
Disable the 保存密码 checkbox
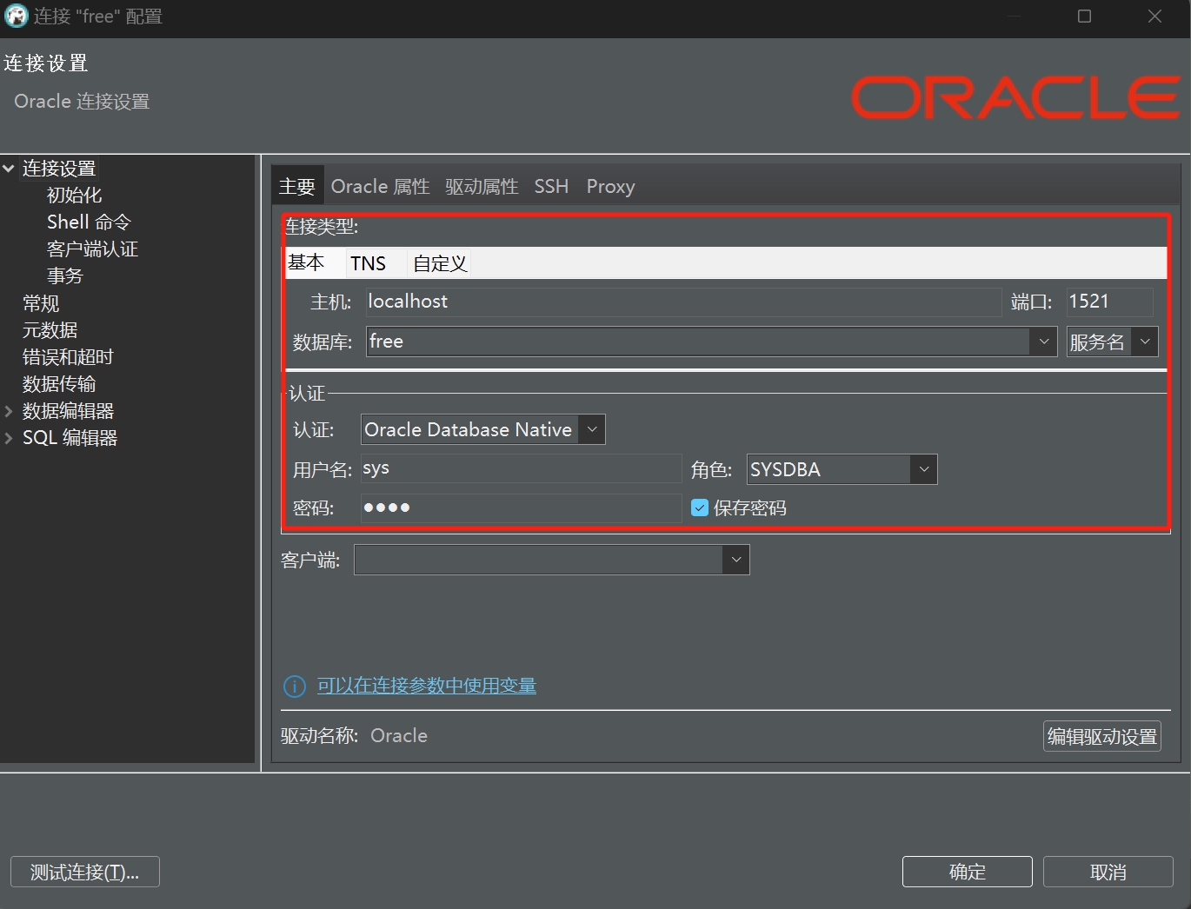700,508
